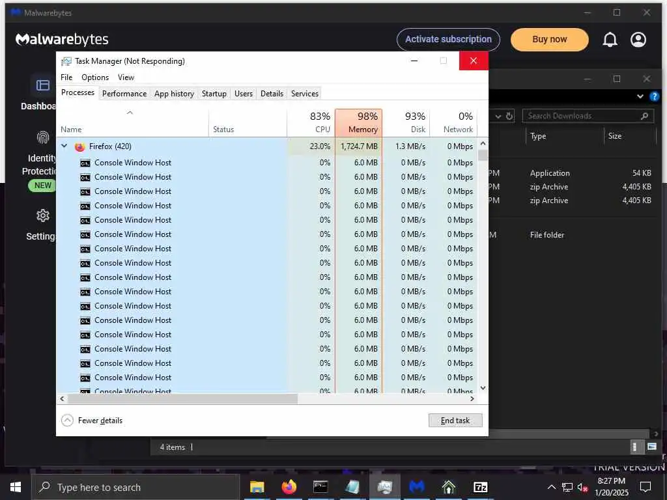Sort processes by the Disk column
This screenshot has width=667, height=500.
406,122
